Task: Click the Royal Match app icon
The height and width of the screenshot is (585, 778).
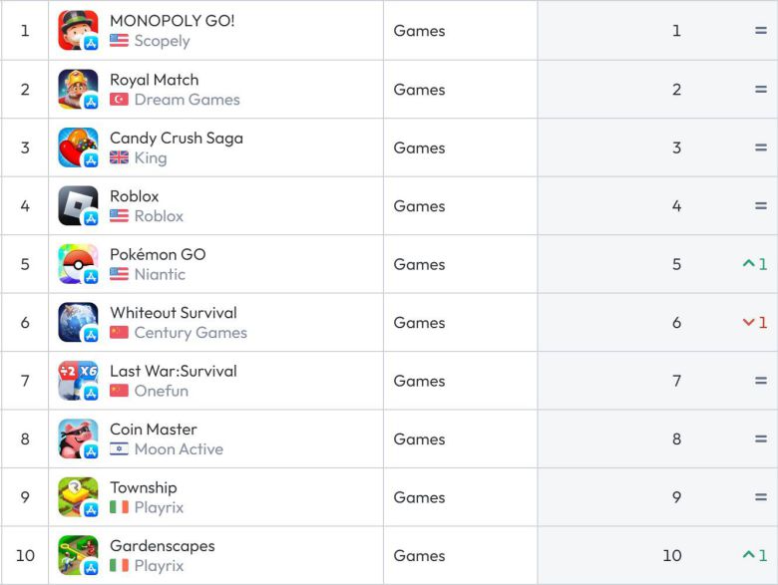Action: (x=78, y=89)
